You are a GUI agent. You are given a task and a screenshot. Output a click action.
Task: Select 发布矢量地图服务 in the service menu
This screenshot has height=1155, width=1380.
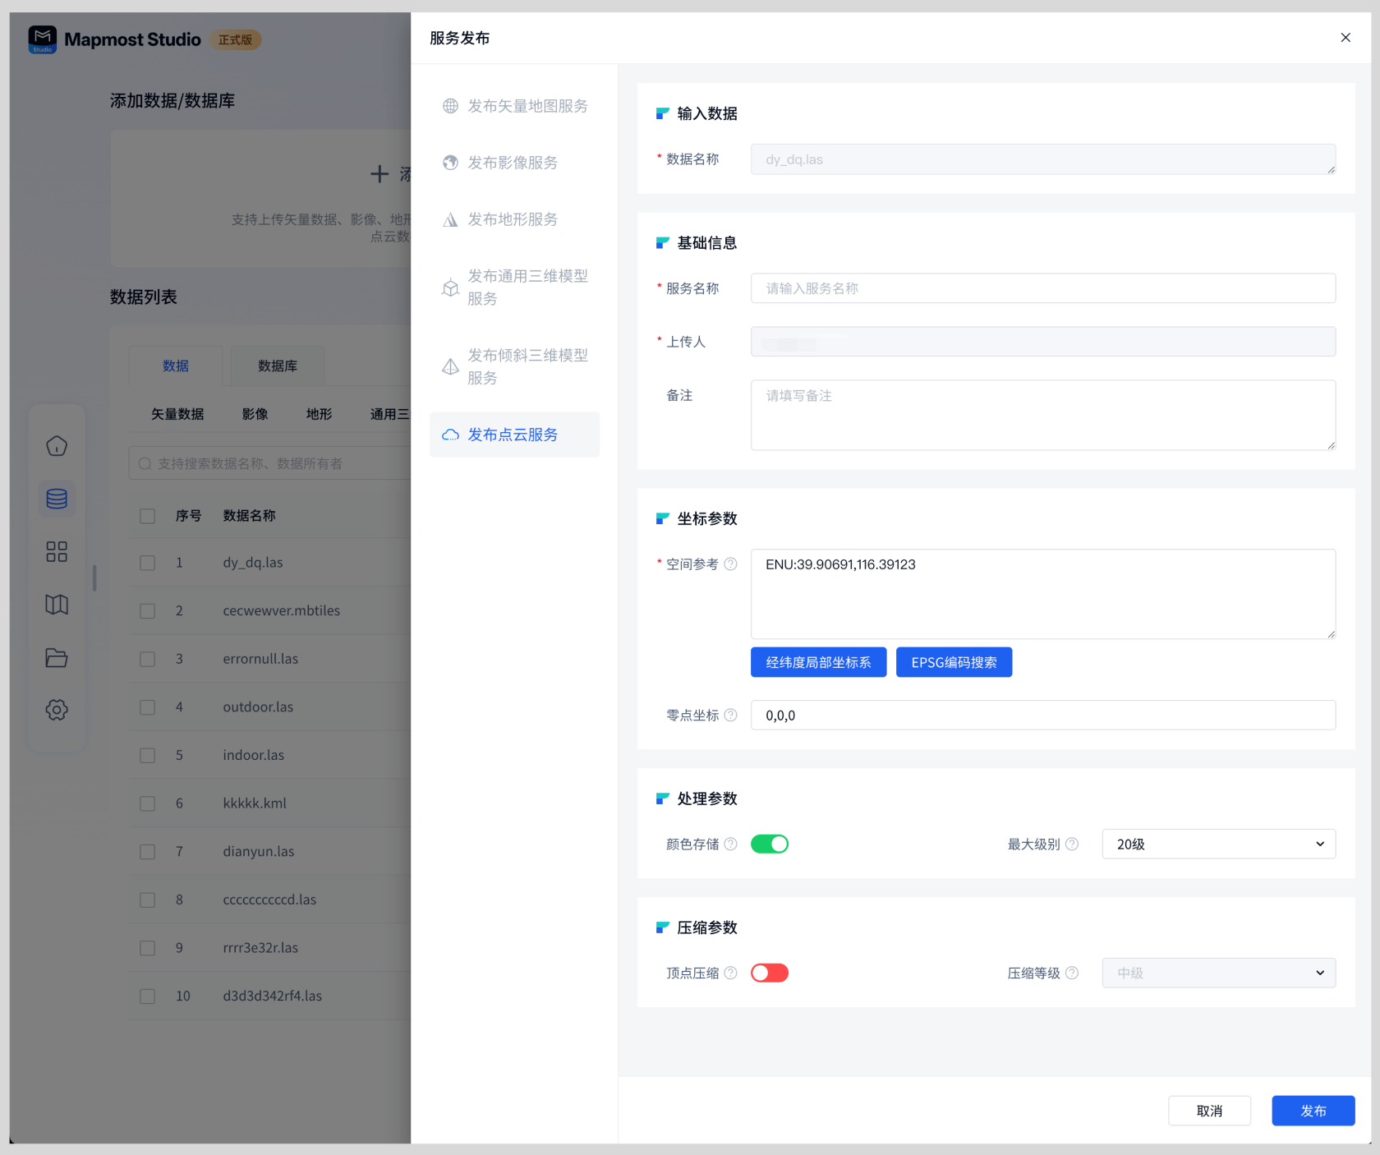coord(527,106)
